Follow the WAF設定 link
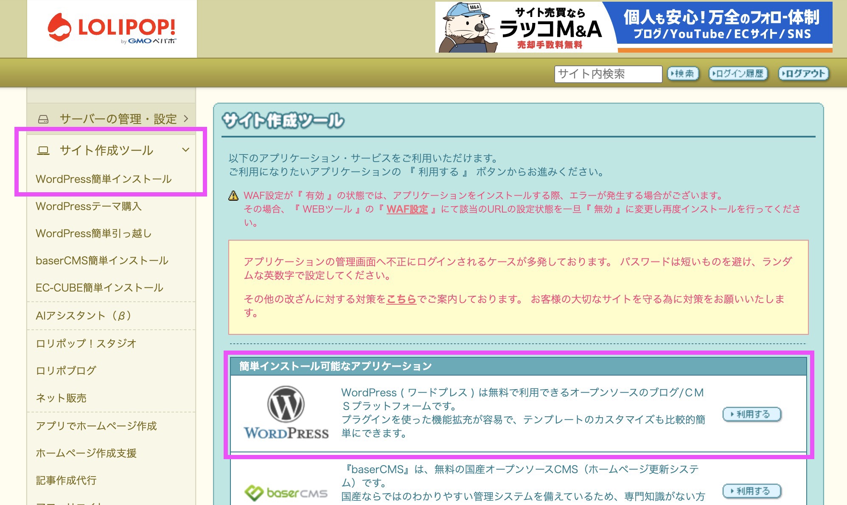Screen dimensions: 847x505 (x=407, y=209)
